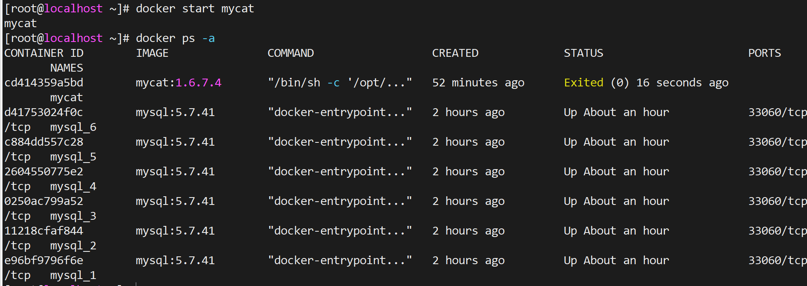Click the container name mysql_6
Screen dimensions: 807x286
tap(73, 127)
